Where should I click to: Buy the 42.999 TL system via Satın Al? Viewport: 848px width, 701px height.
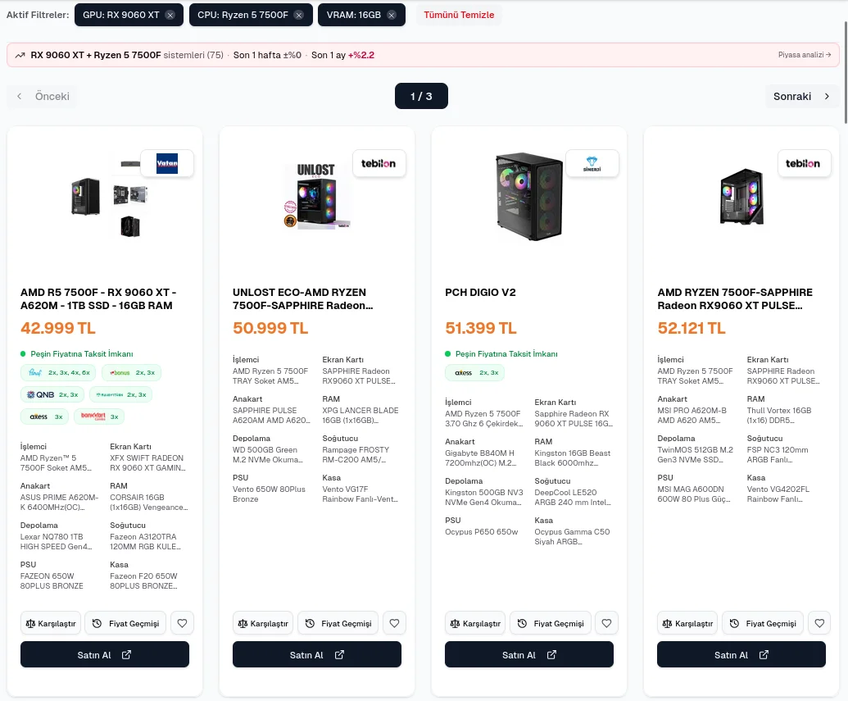click(x=105, y=654)
